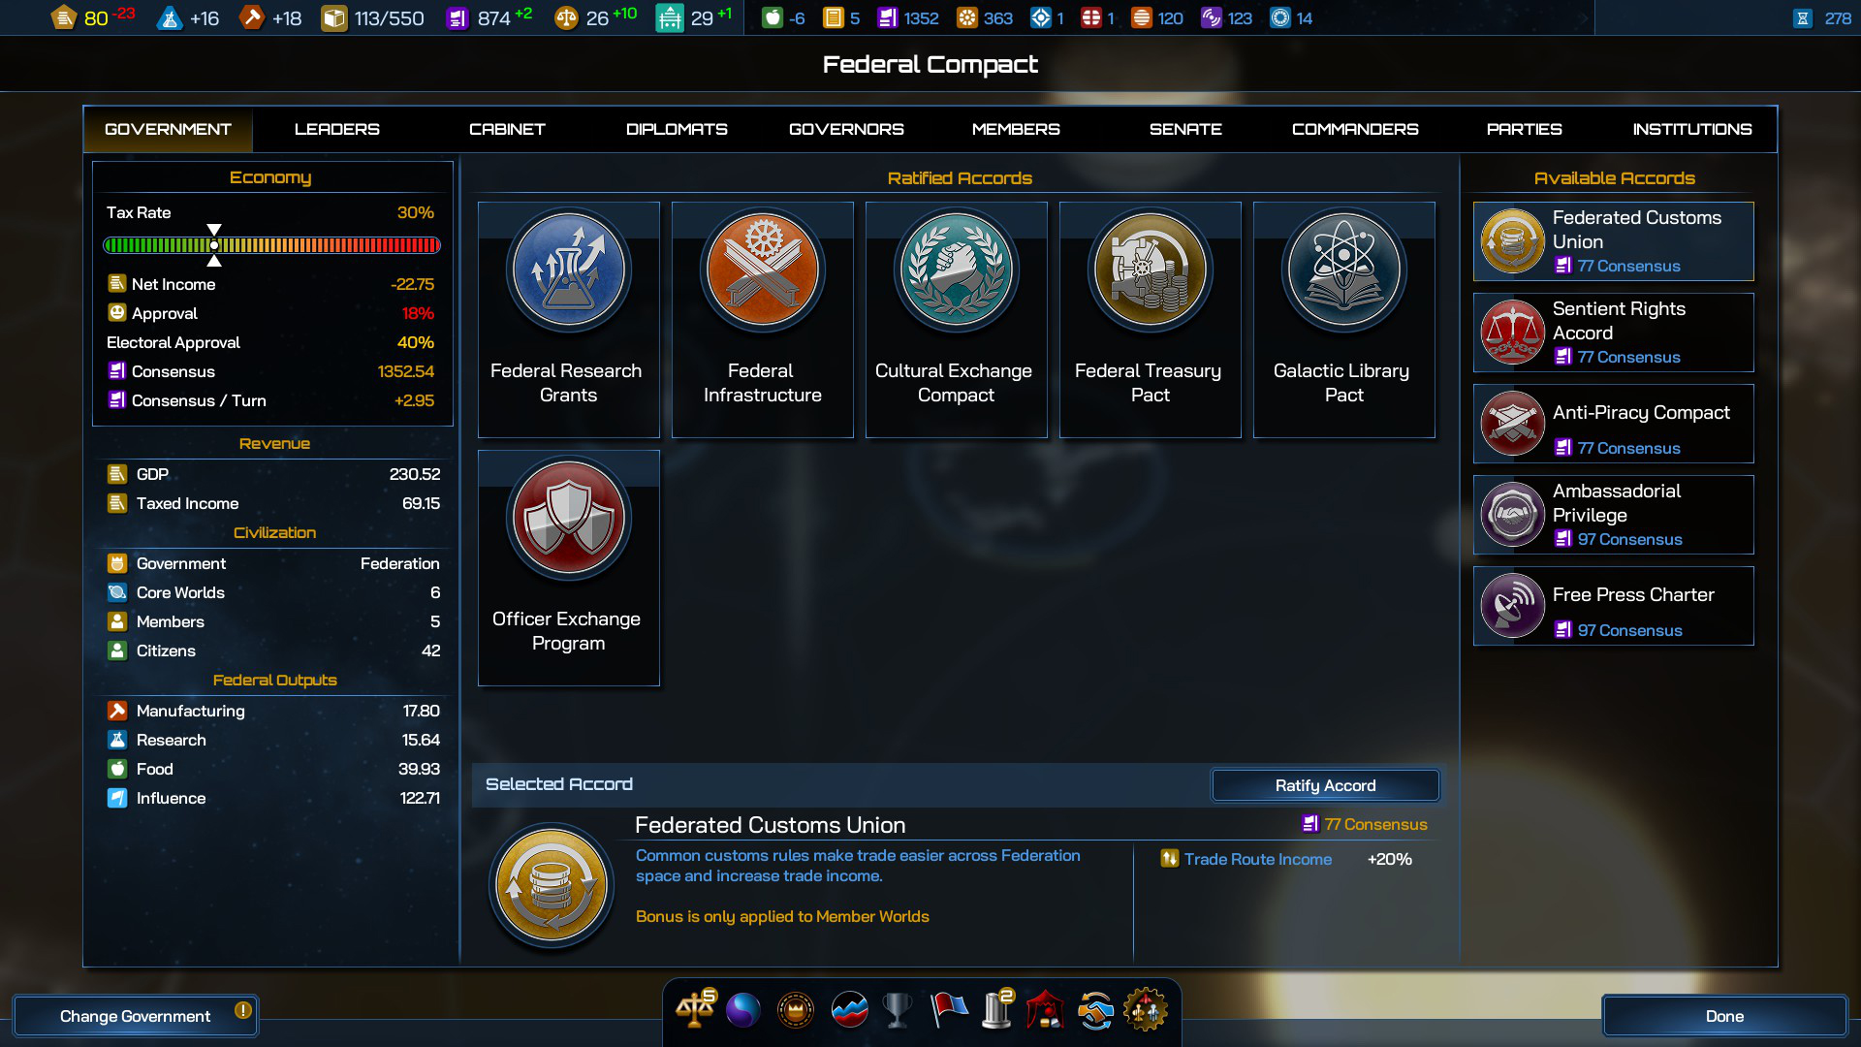
Task: Select the Free Press Charter accord
Action: (x=1614, y=606)
